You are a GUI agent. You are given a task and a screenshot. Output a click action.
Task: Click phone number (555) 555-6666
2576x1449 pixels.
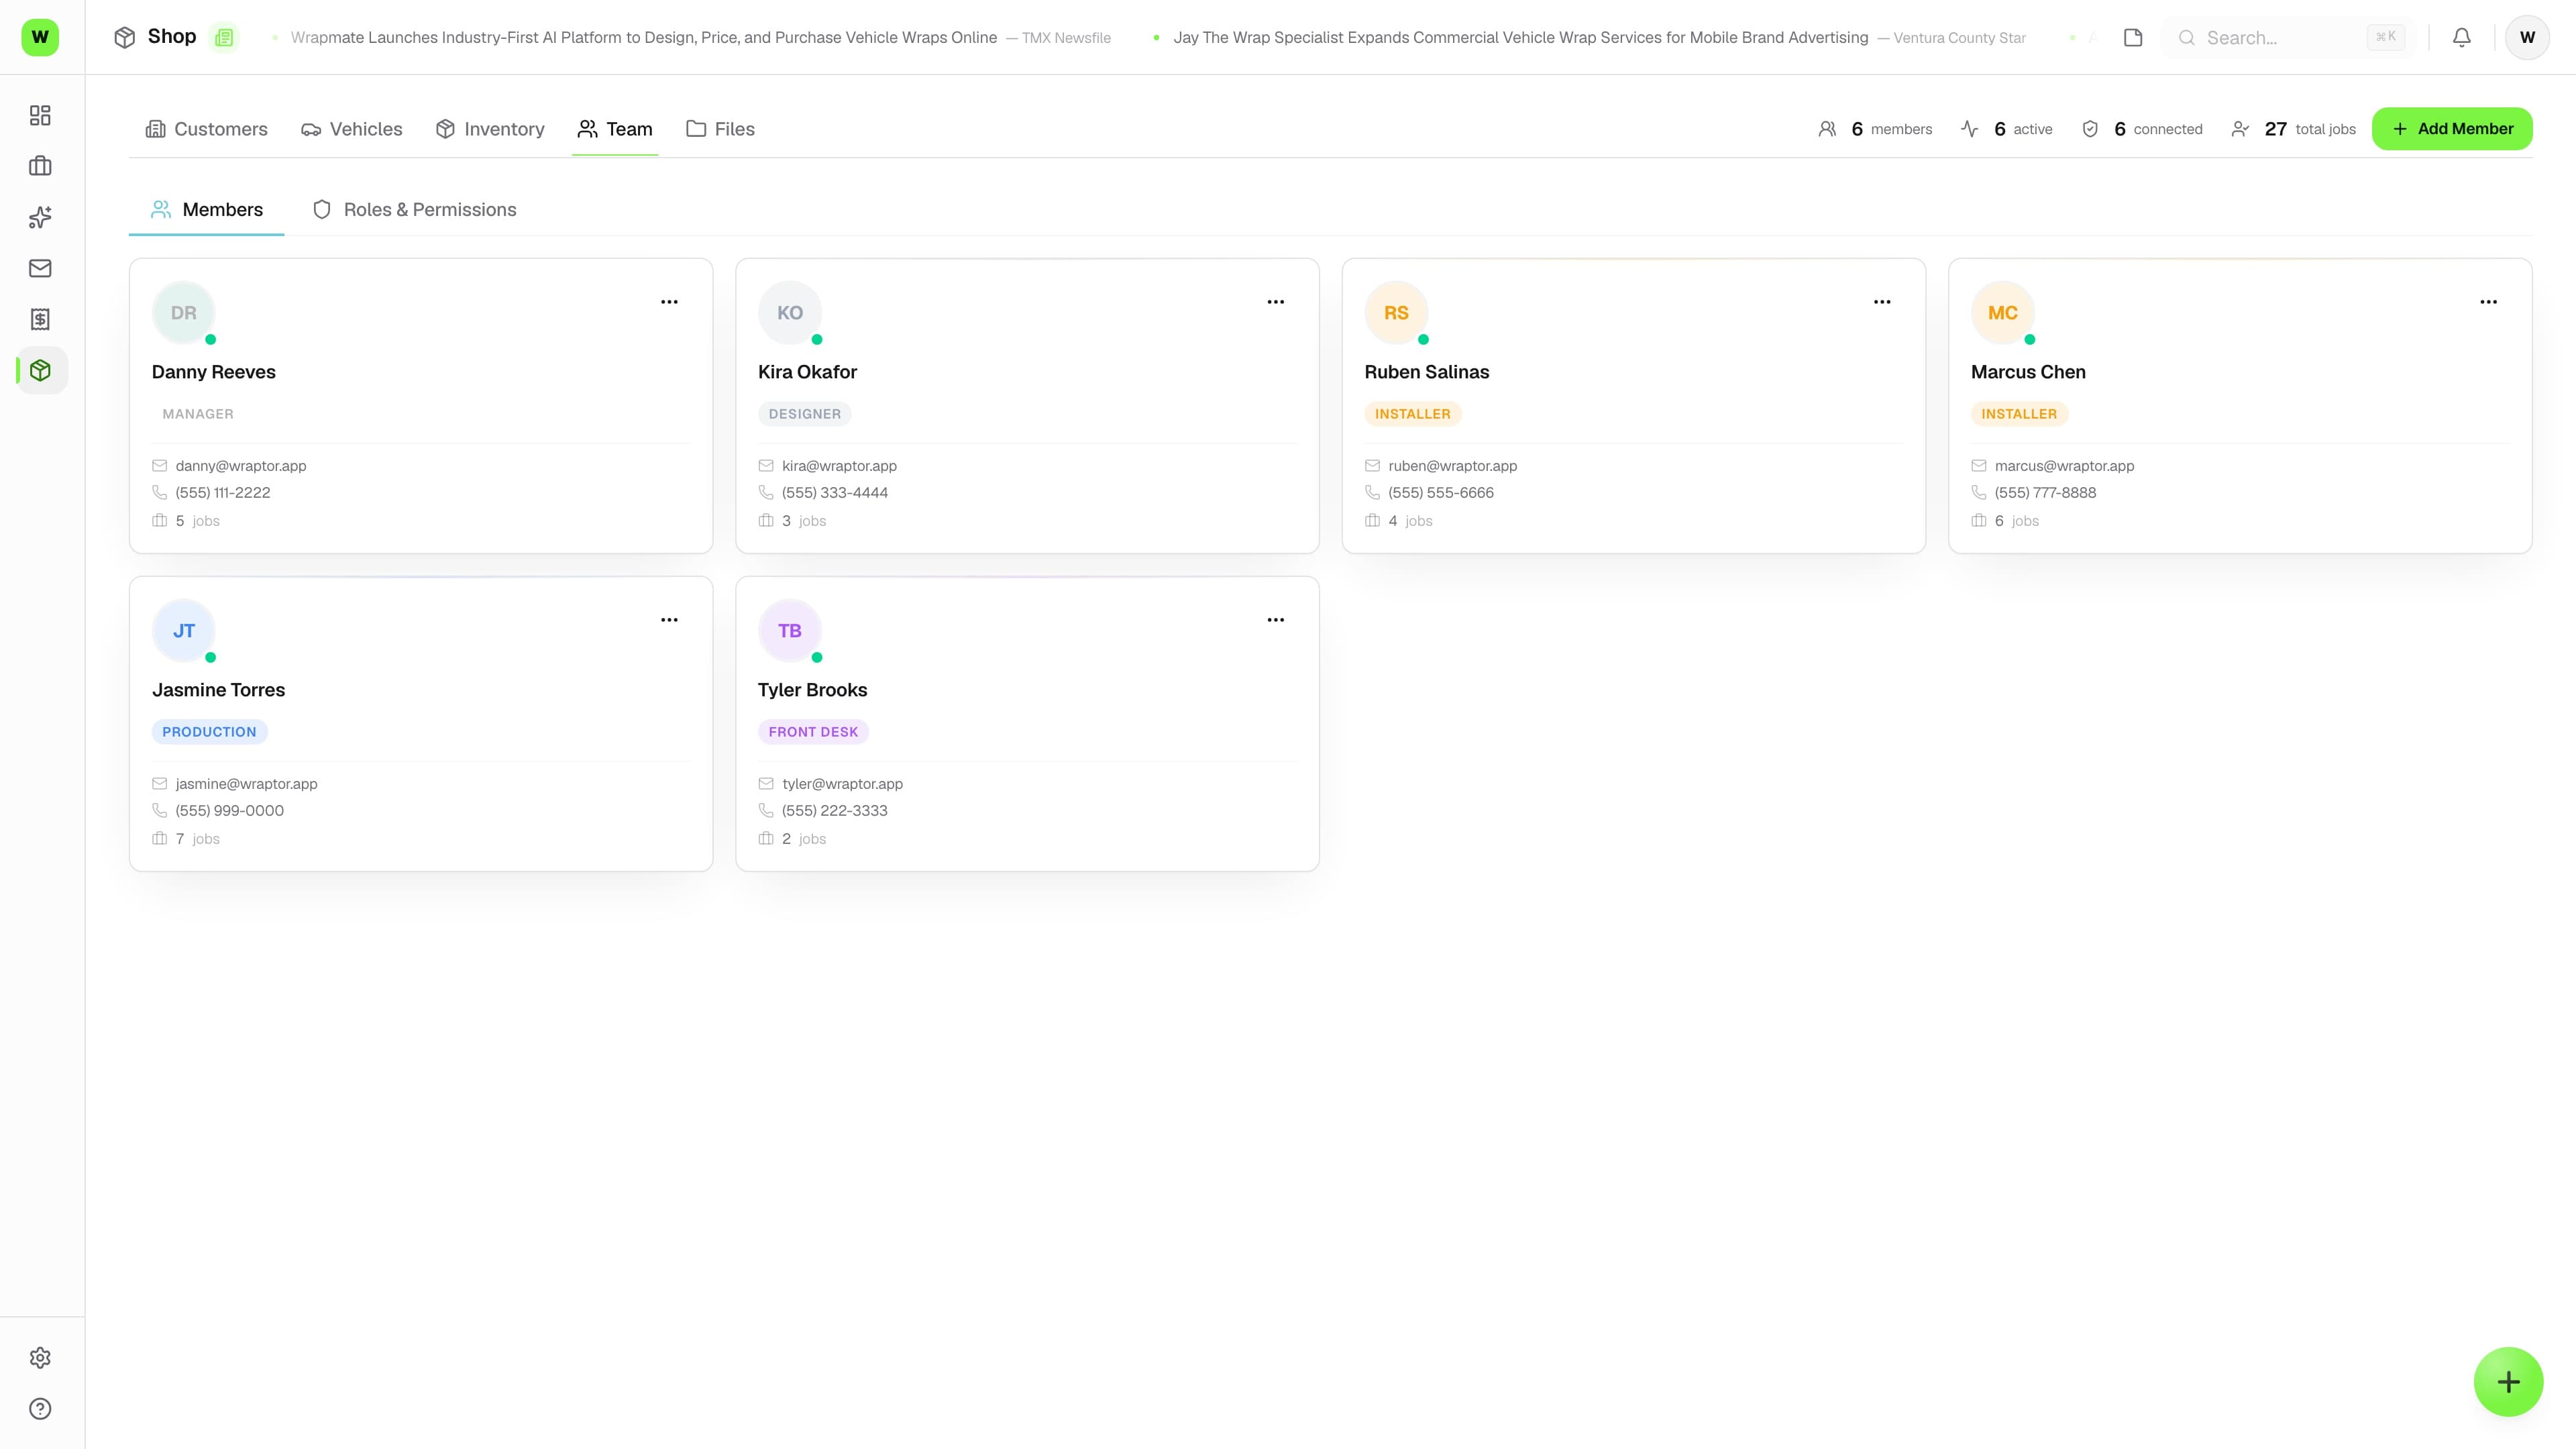click(1441, 493)
